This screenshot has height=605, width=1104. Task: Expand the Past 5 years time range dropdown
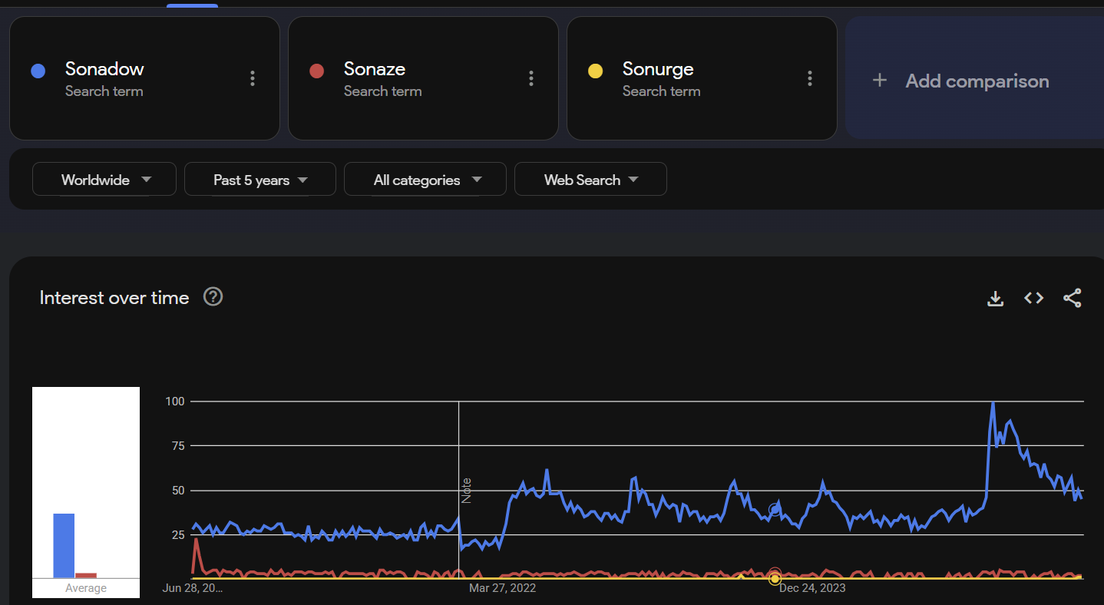pos(260,180)
